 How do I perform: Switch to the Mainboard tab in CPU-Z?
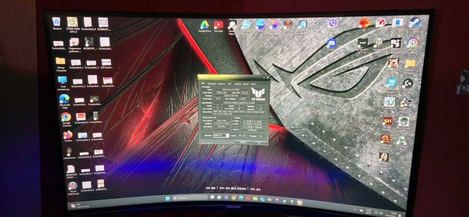(x=212, y=84)
